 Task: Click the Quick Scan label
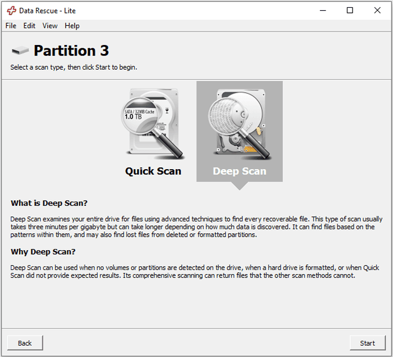[x=153, y=171]
